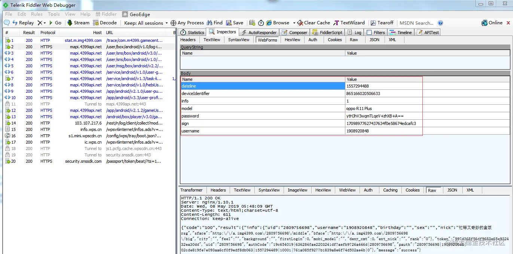Open the blue help icon
The image size is (513, 254).
(x=440, y=23)
